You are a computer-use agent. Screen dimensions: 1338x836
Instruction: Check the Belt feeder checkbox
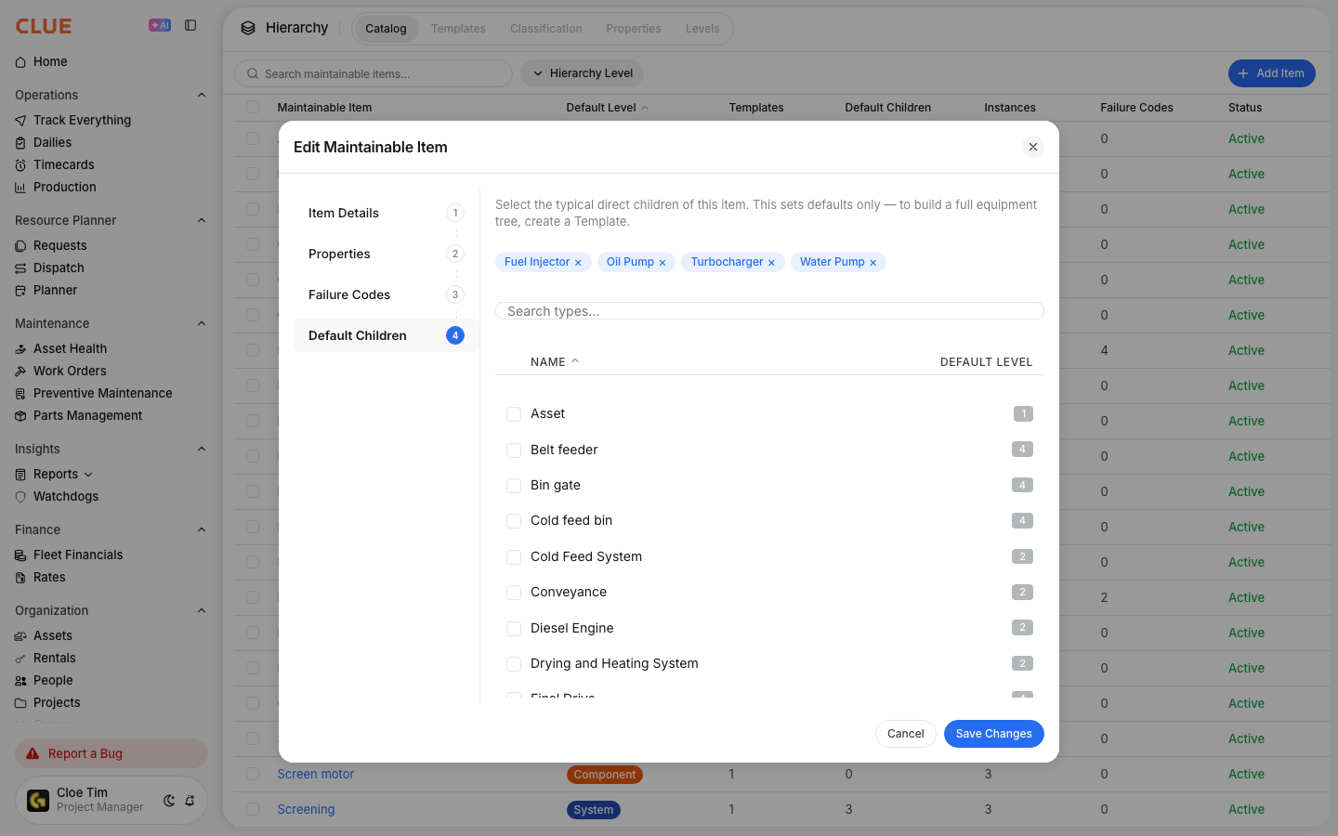(x=514, y=451)
